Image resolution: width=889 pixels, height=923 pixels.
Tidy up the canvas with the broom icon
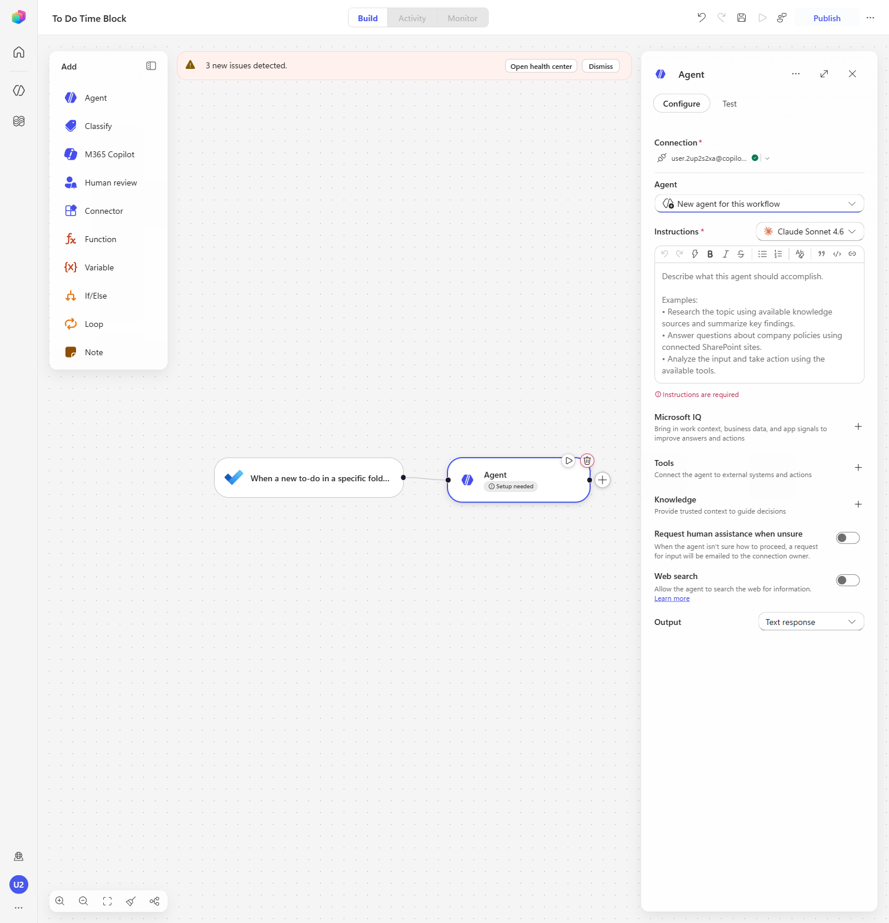pos(131,901)
